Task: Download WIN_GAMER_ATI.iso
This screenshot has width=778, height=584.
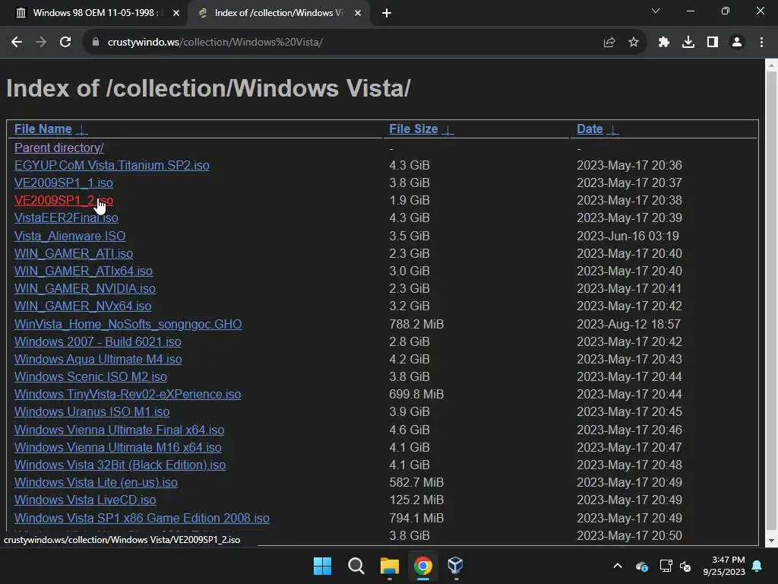Action: (74, 254)
